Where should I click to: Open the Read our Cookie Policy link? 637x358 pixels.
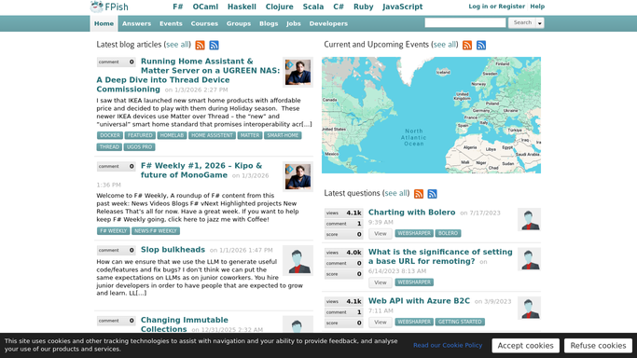[x=448, y=345]
